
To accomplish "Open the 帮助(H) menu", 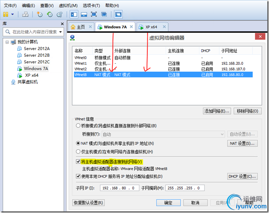I will [x=112, y=6].
